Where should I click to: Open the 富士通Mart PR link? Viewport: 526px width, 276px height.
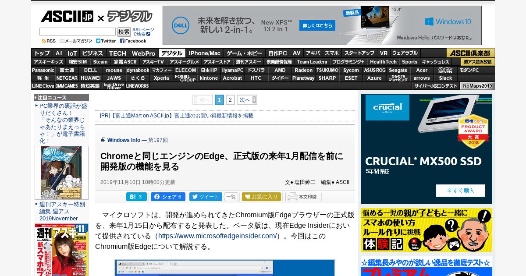(x=177, y=116)
